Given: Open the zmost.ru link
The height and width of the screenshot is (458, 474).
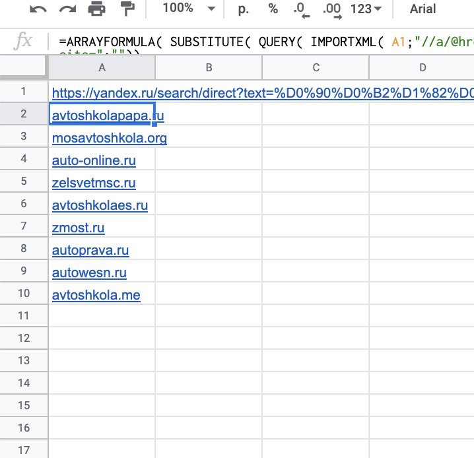Looking at the screenshot, I should (x=79, y=228).
